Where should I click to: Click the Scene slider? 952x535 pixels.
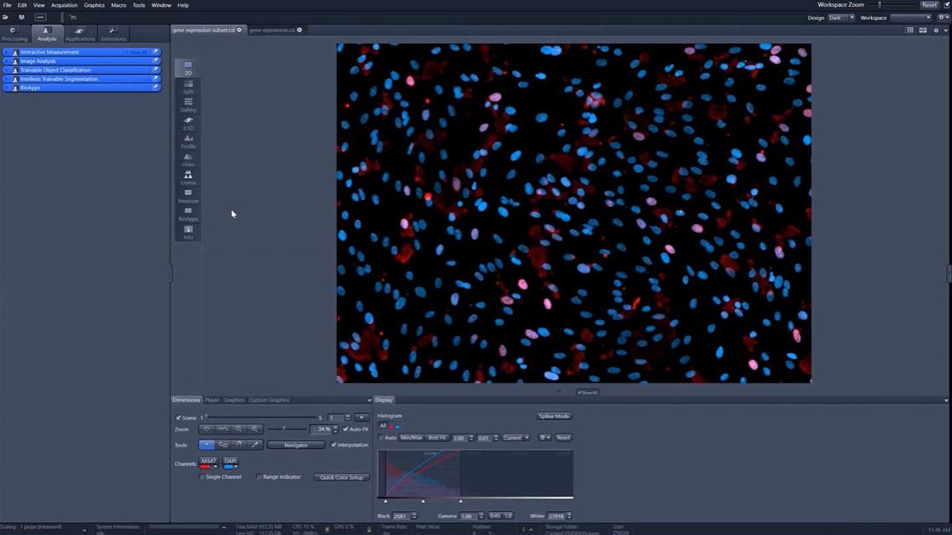coord(260,417)
